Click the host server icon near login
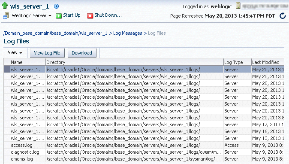Viewport: 289px width, 164px height. pyautogui.click(x=238, y=6)
